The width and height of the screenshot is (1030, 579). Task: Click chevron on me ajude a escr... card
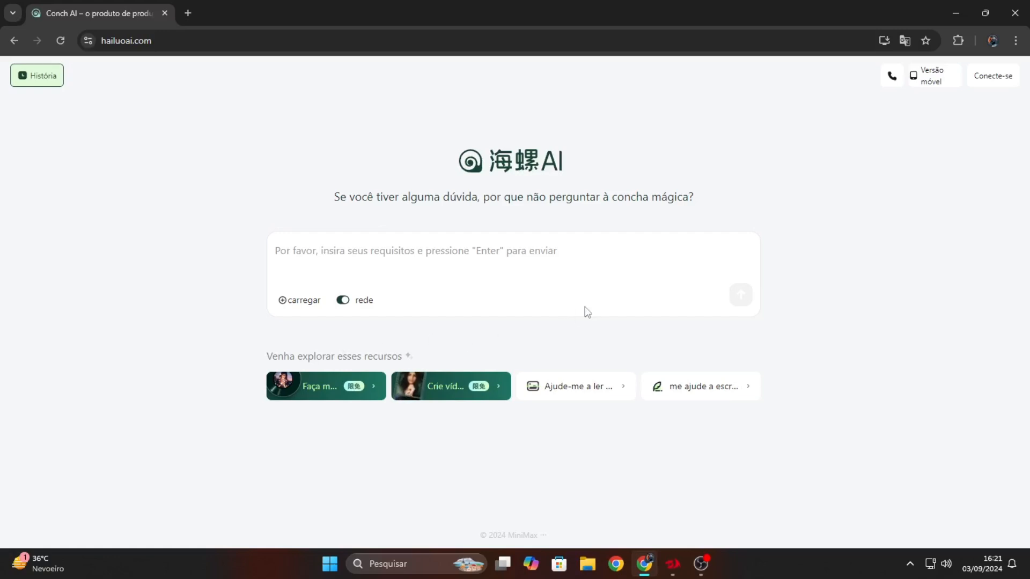coord(748,386)
